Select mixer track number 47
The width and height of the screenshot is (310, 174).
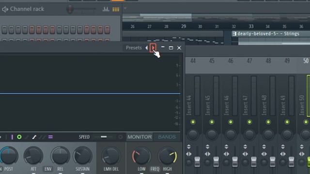[x=249, y=61]
